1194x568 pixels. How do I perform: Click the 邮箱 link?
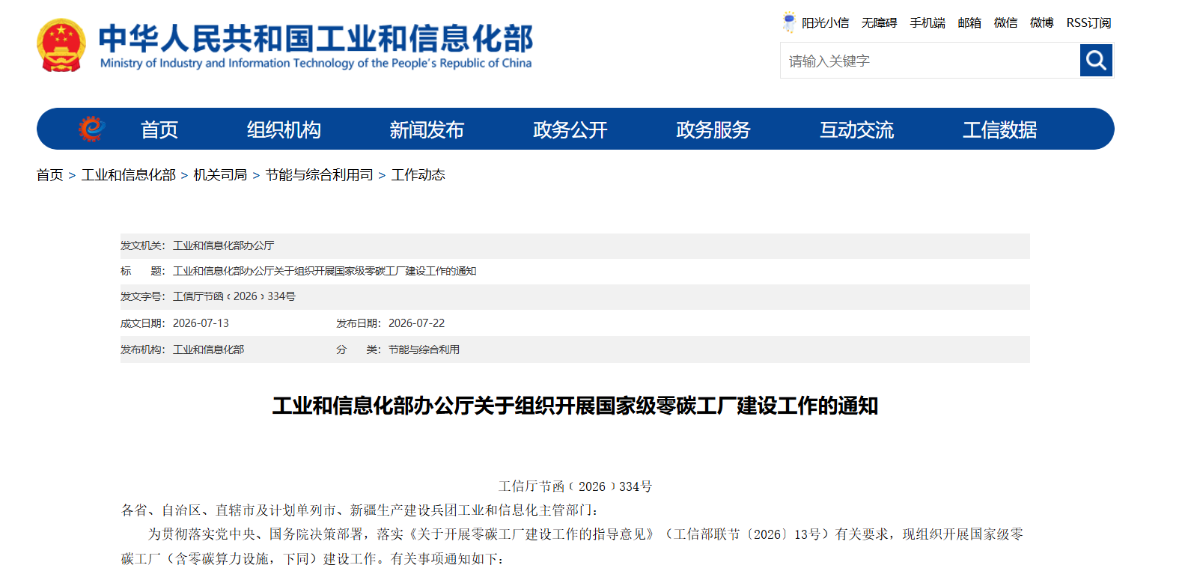pyautogui.click(x=969, y=23)
